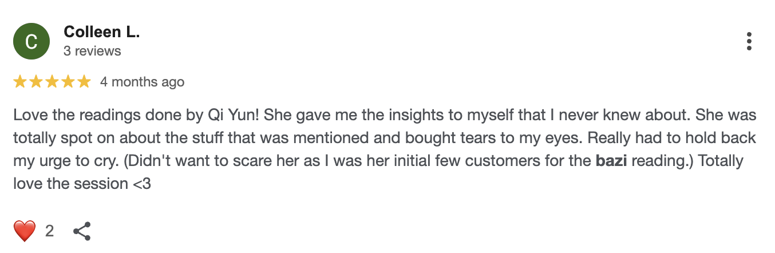Screen dimensions: 775x253
Task: Click the second yellow rating star
Action: pos(36,82)
